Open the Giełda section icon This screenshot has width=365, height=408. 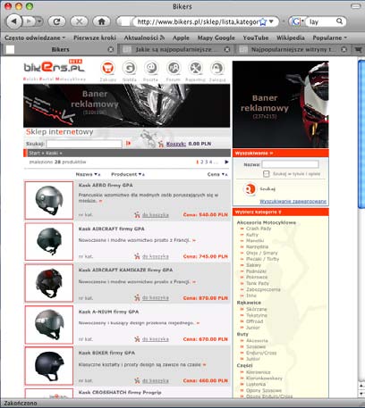click(130, 69)
